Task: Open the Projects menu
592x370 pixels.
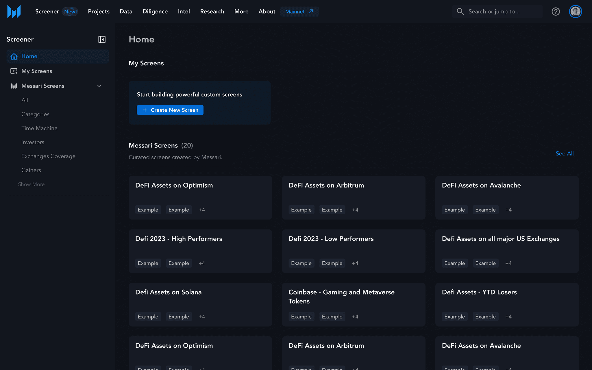Action: 99,12
